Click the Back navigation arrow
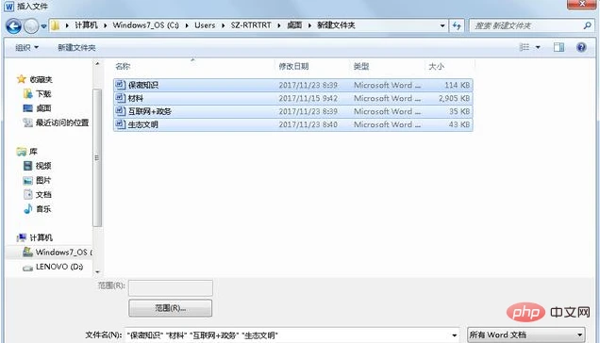The width and height of the screenshot is (600, 343). point(13,26)
